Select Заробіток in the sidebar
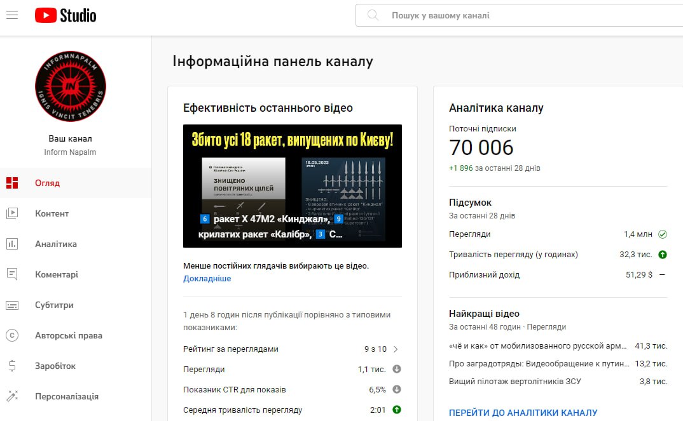Viewport: 683px width, 421px height. point(55,366)
